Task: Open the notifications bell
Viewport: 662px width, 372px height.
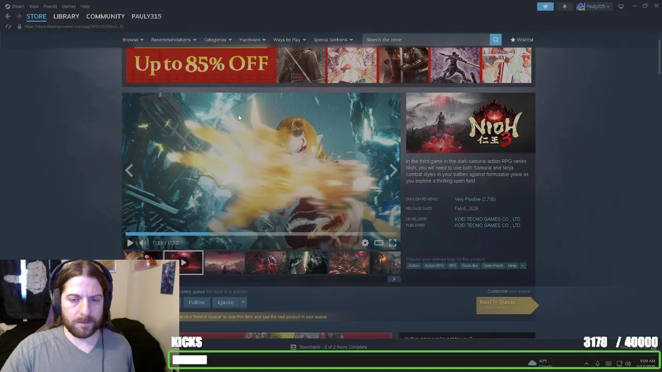Action: click(x=564, y=6)
